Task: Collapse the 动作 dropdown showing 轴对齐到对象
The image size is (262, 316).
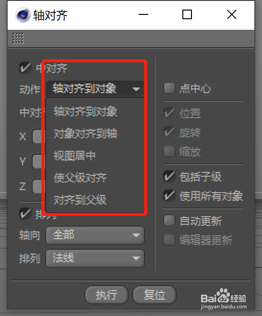Action: 95,89
